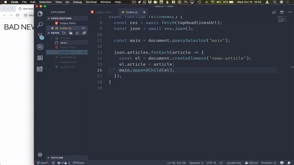Open newsApi.js in file tree
The height and width of the screenshot is (165, 294).
click(67, 57)
